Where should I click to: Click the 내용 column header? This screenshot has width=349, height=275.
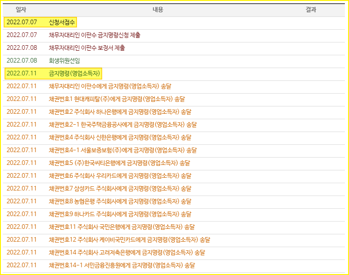[x=158, y=10]
